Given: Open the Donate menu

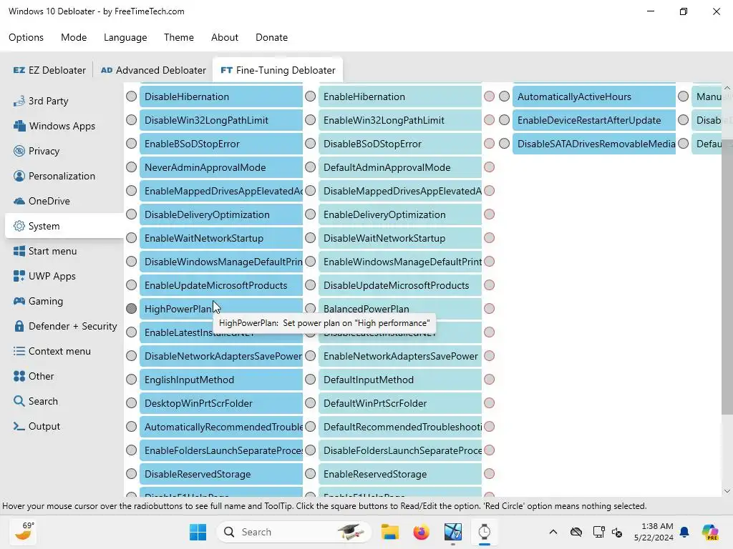Looking at the screenshot, I should point(271,37).
